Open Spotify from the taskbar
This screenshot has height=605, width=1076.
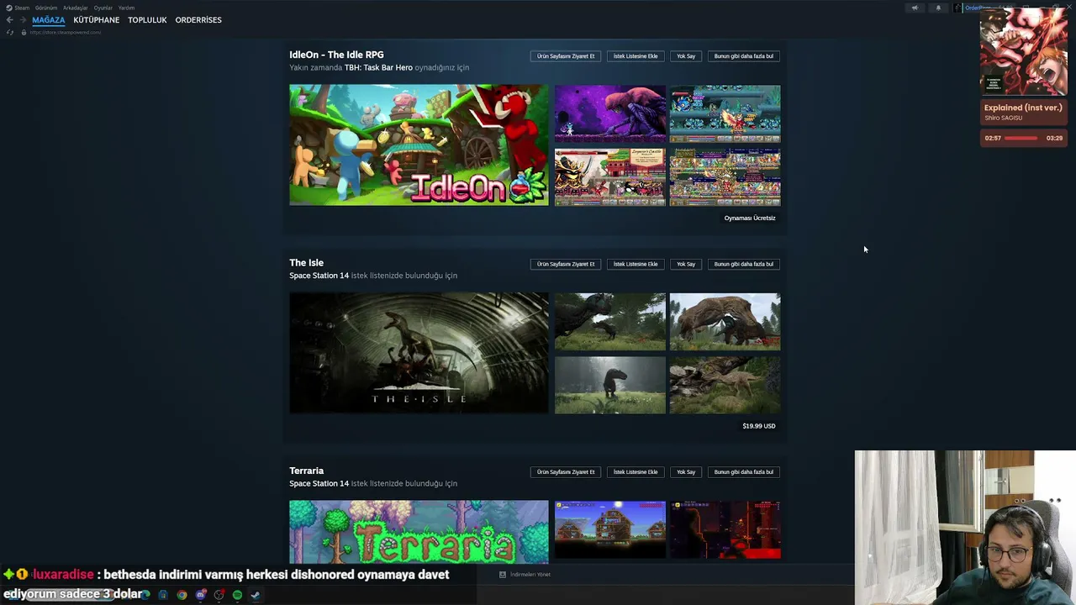pyautogui.click(x=237, y=595)
